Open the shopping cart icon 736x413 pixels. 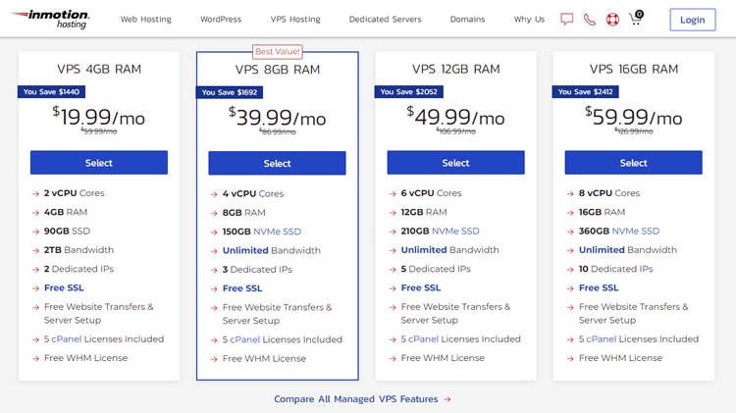click(636, 18)
